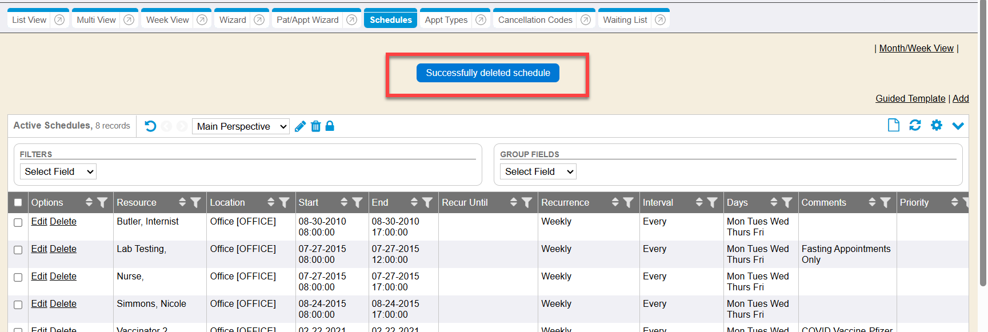Collapse panel with the chevron down arrow
988x332 pixels.
958,126
